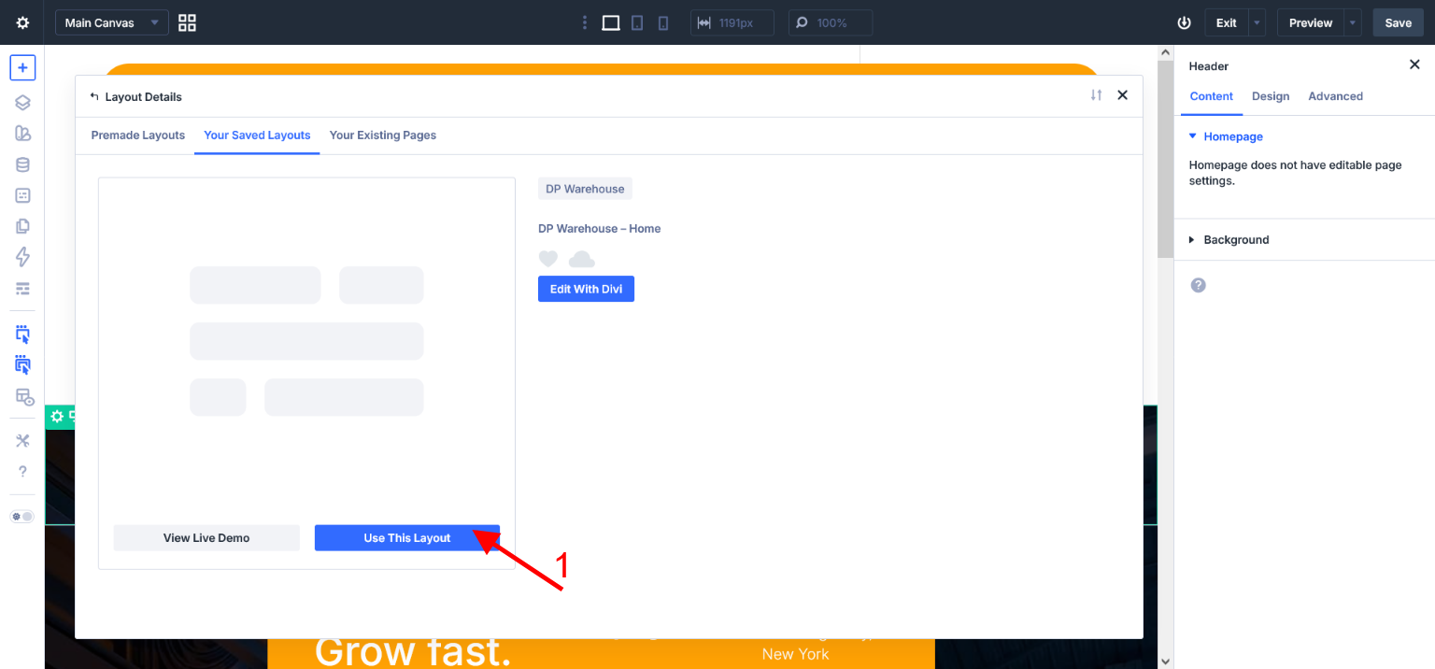The width and height of the screenshot is (1435, 669).
Task: Open the grid view icon beside Main Canvas
Action: [187, 22]
